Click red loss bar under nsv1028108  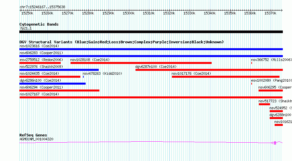(141, 63)
